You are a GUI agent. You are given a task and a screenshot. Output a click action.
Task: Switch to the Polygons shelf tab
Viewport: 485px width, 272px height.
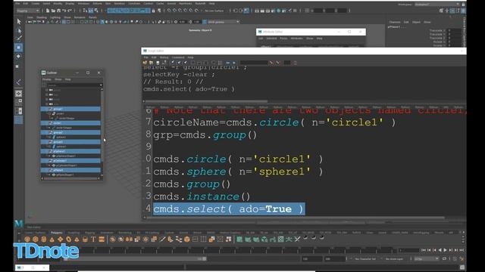coord(57,233)
